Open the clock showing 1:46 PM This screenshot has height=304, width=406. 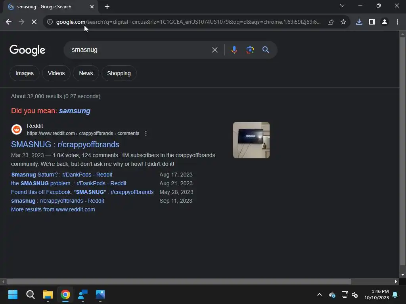point(377,294)
